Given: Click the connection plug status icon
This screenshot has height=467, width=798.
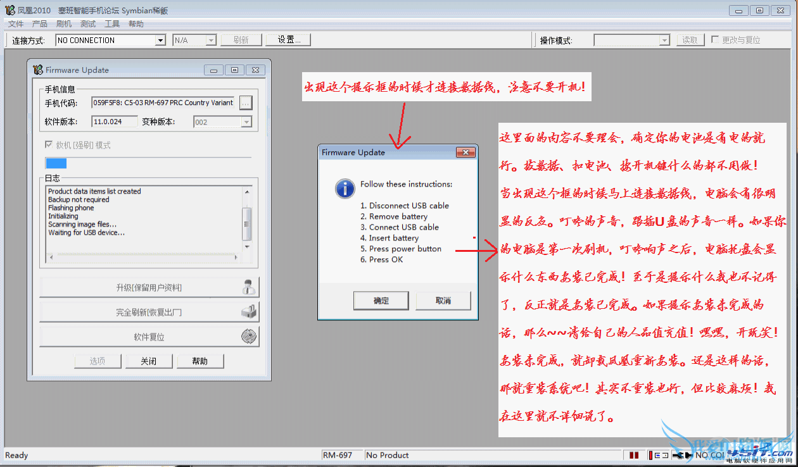Looking at the screenshot, I should 683,455.
